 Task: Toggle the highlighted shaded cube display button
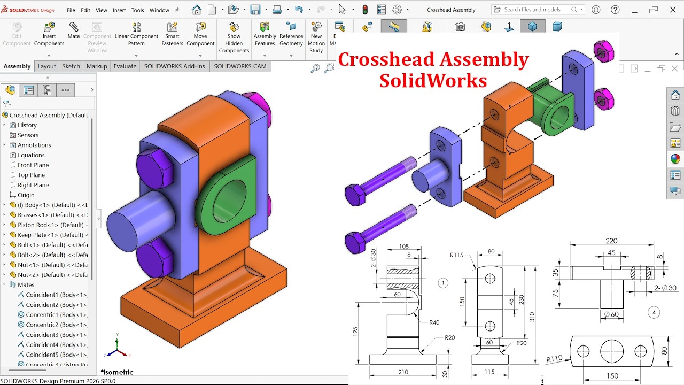click(532, 26)
